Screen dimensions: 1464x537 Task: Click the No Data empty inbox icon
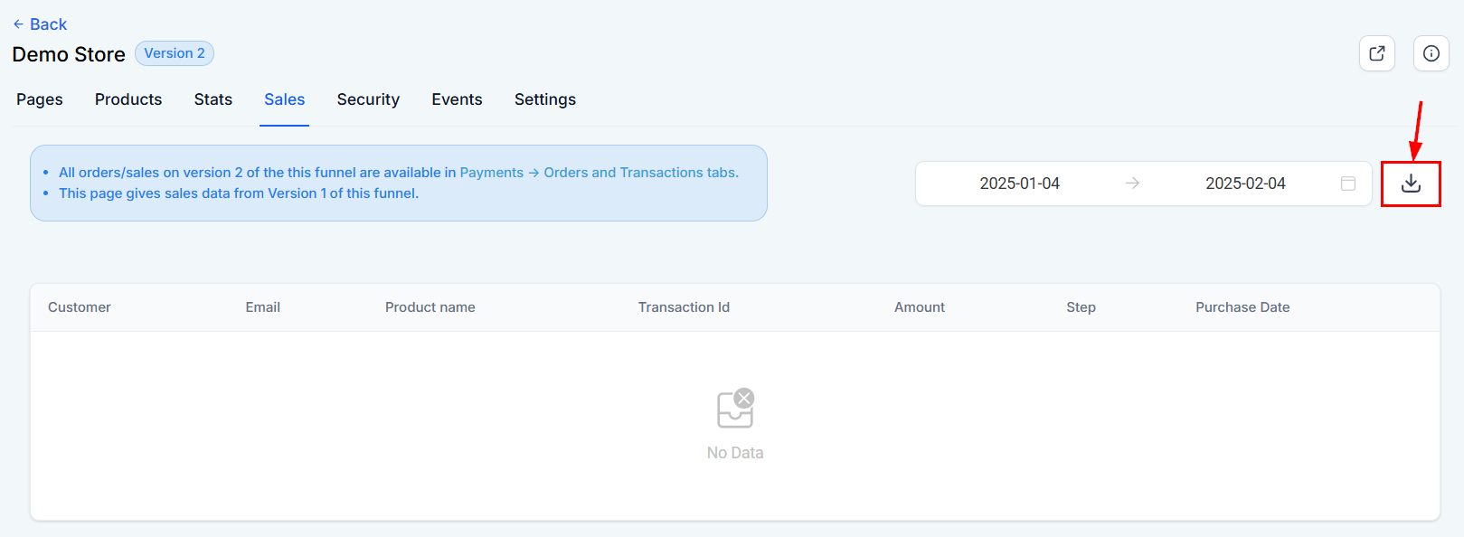[x=735, y=409]
